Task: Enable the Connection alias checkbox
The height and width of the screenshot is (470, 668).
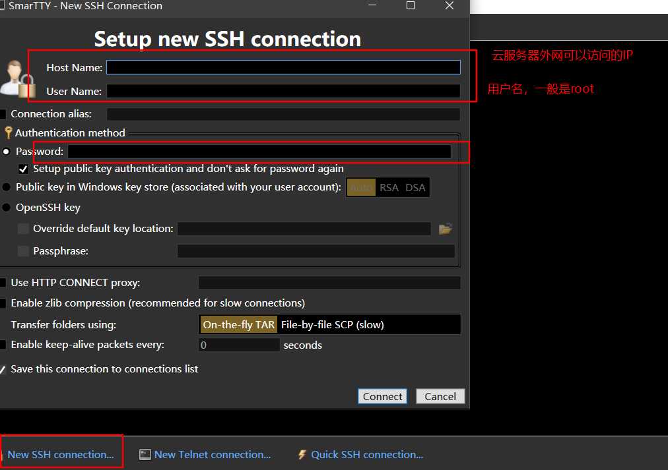Action: pos(3,114)
